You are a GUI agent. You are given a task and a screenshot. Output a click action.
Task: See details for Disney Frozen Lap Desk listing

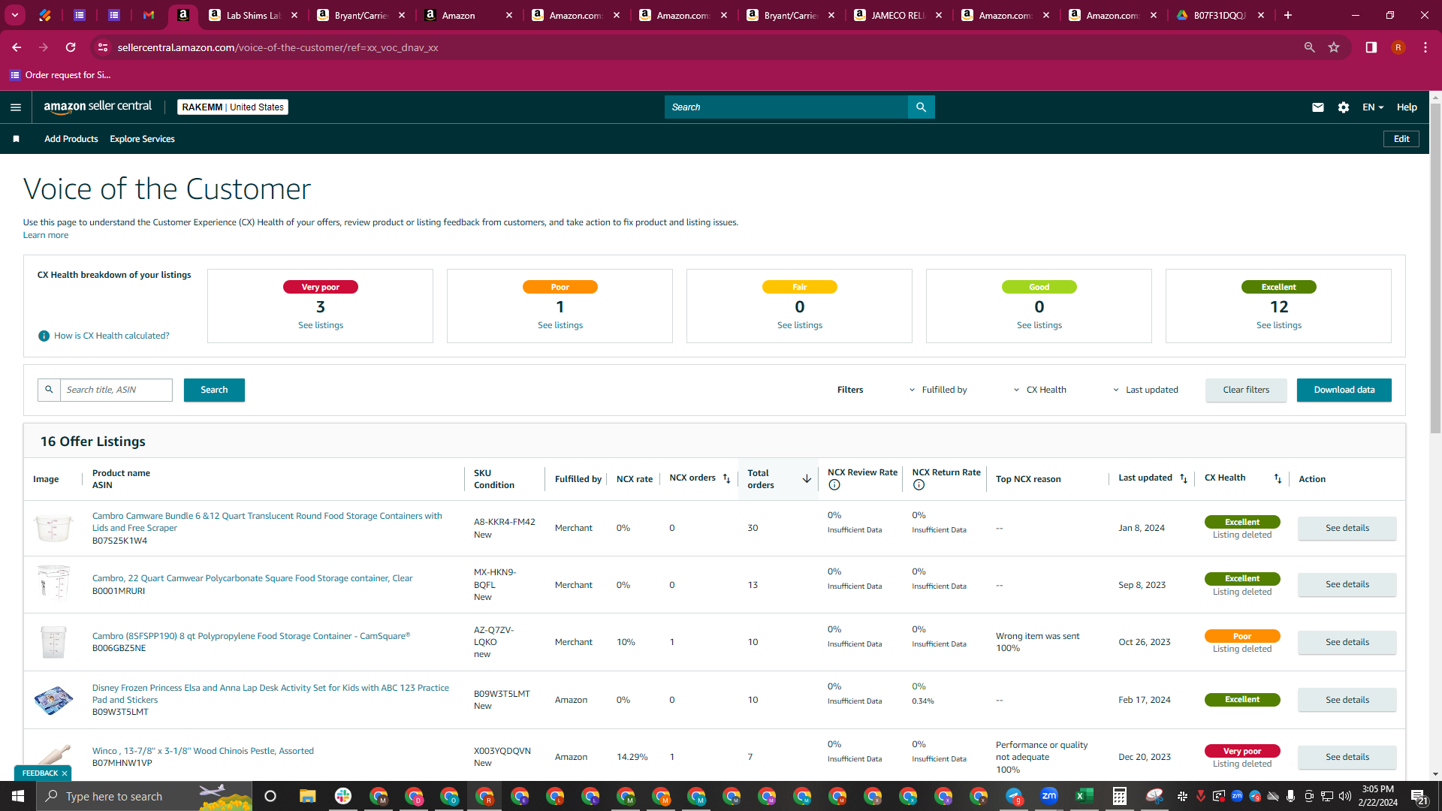click(1347, 700)
